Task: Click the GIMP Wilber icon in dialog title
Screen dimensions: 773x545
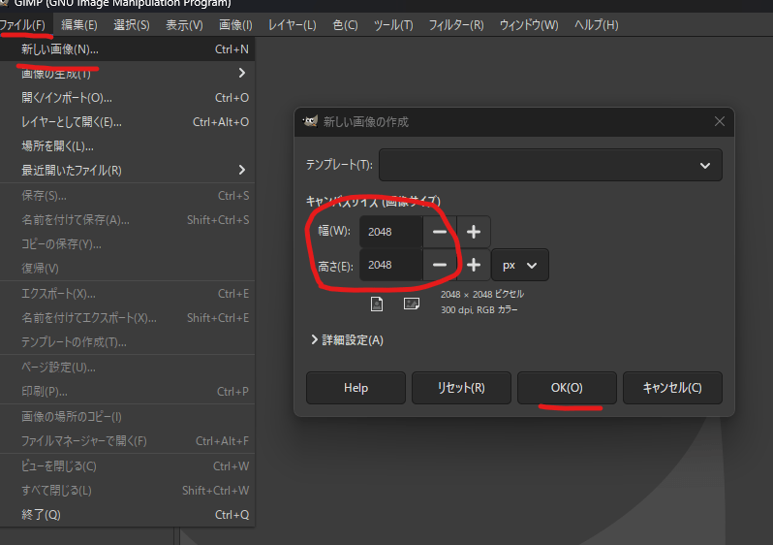Action: tap(310, 122)
